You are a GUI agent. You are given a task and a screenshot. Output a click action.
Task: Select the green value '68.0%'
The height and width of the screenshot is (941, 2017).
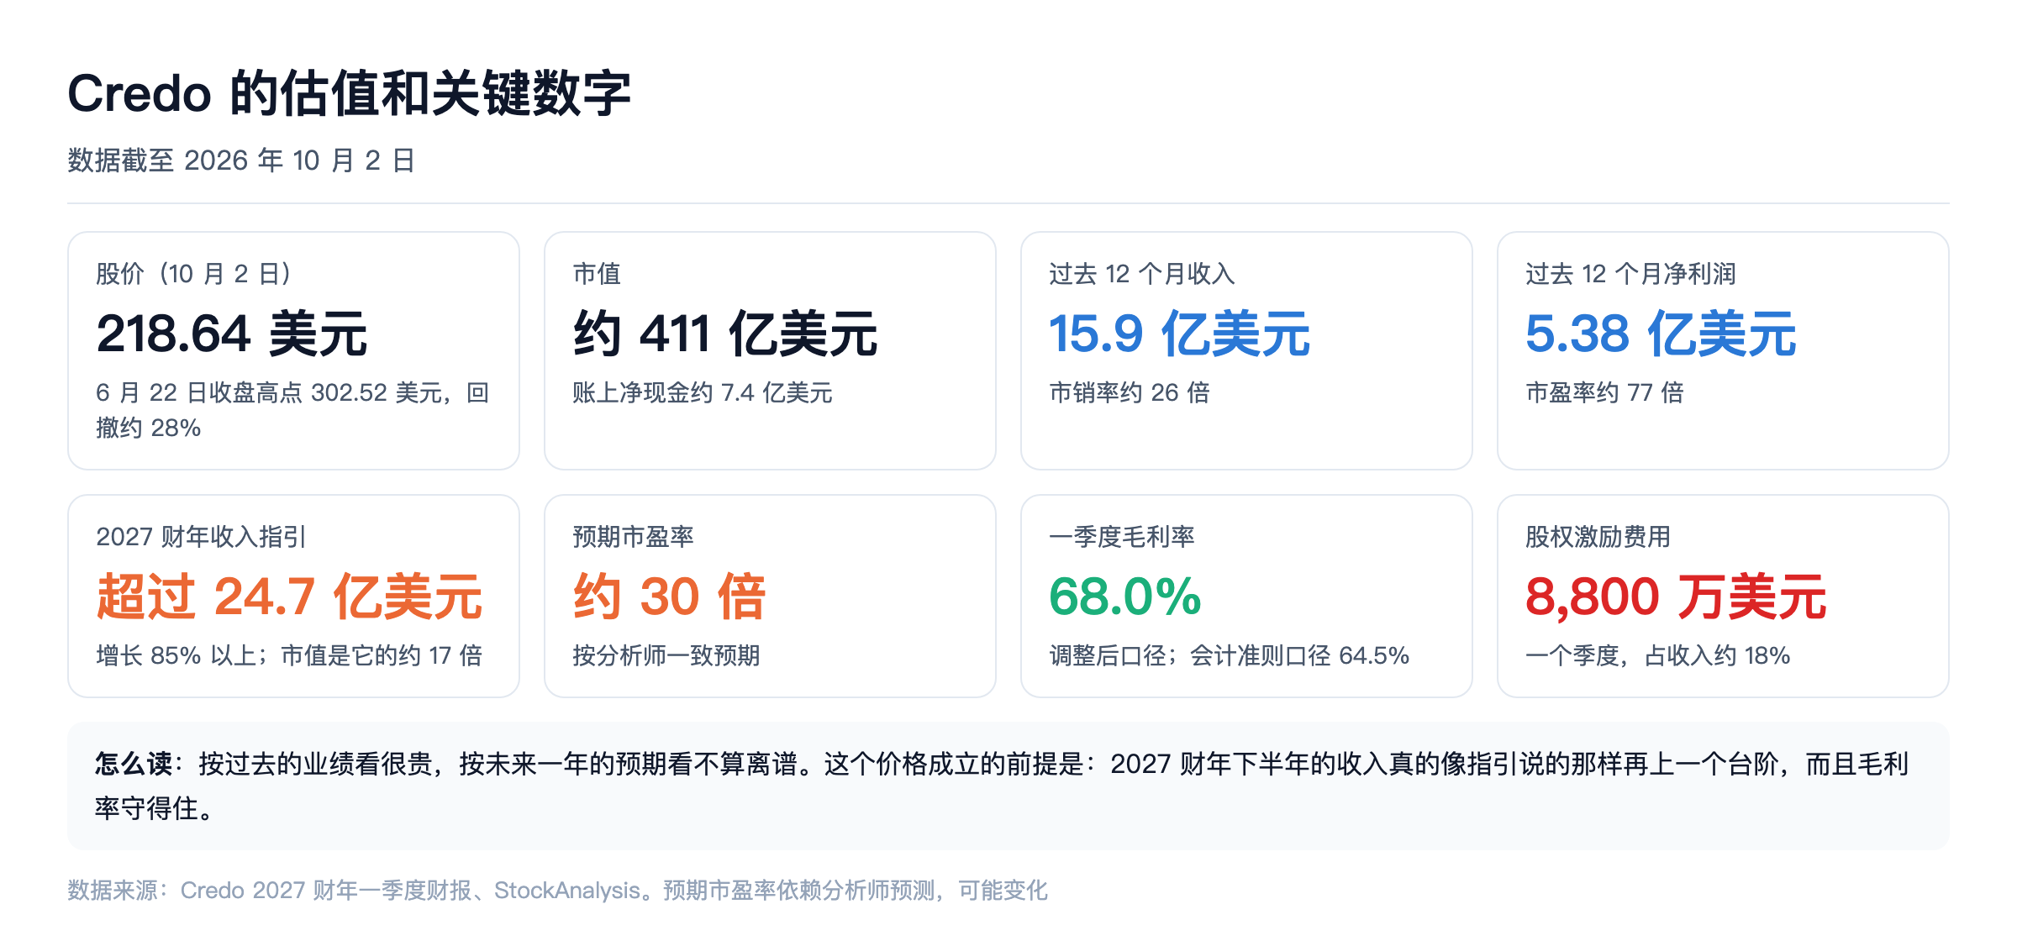(1124, 597)
